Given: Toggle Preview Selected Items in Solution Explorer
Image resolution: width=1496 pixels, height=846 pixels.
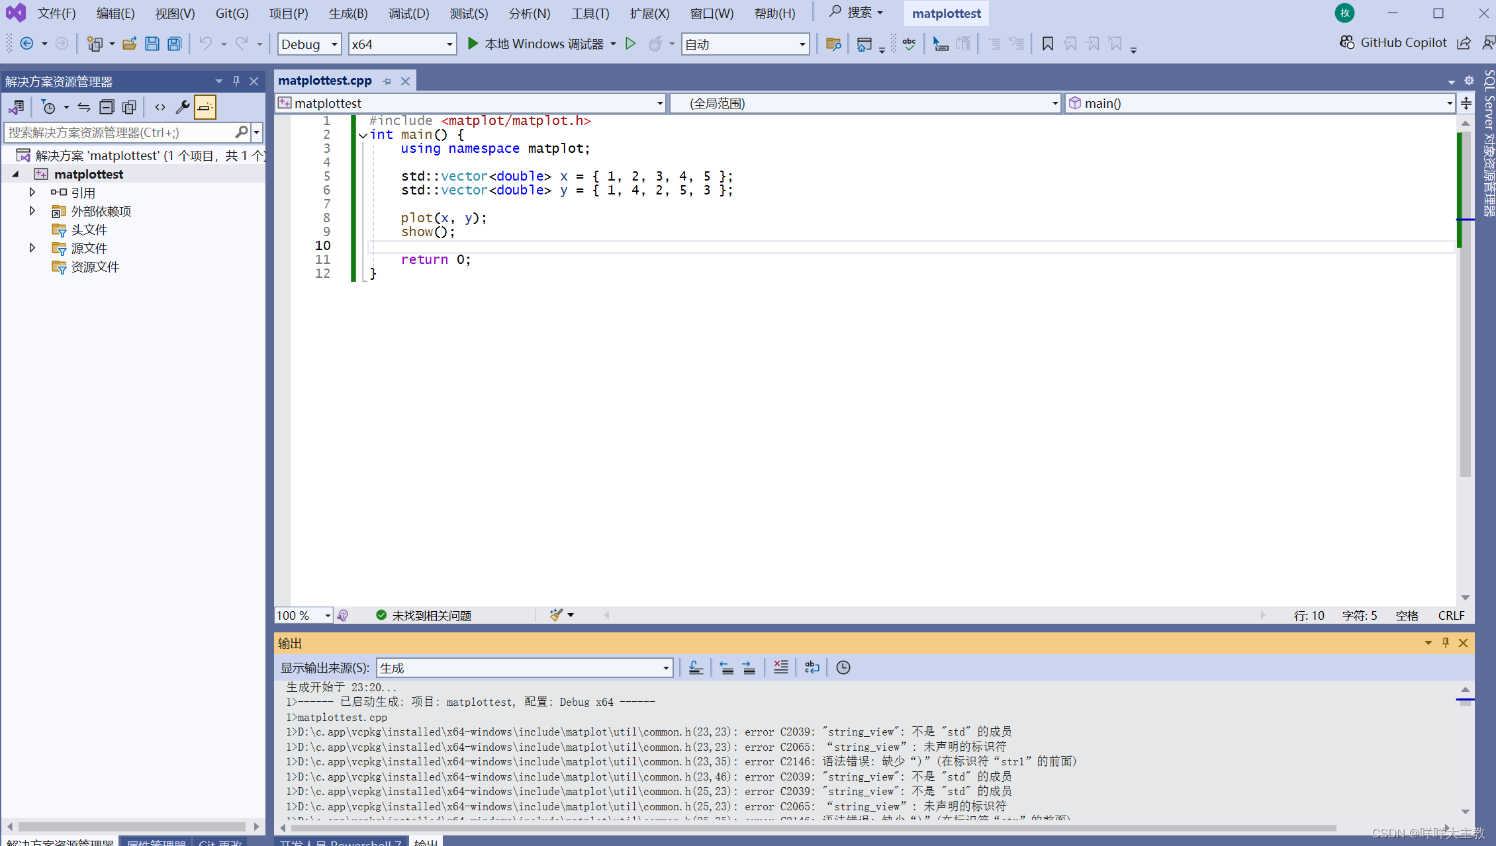Looking at the screenshot, I should pyautogui.click(x=205, y=107).
